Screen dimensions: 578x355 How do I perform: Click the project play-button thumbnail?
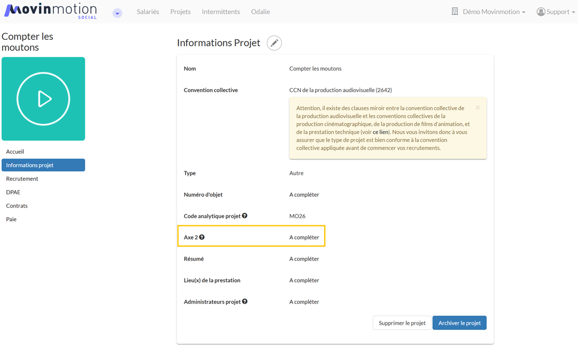43,99
